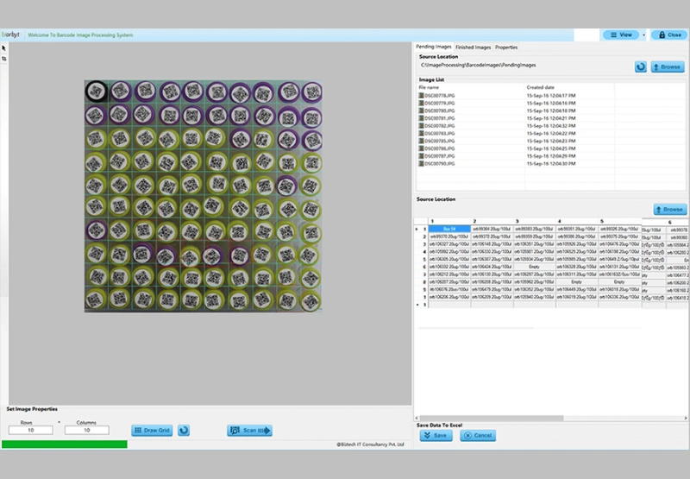This screenshot has width=690, height=479.
Task: Select DSC00785.JPG in the image list
Action: [440, 141]
